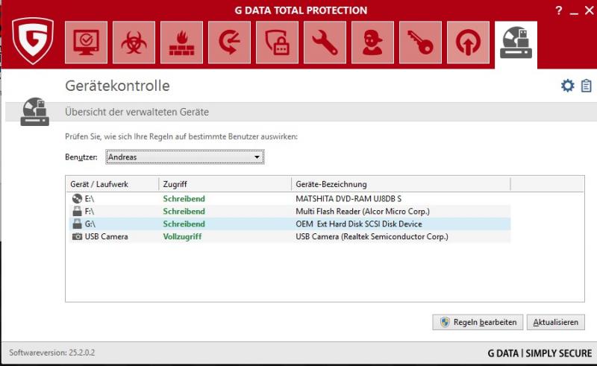Click Schreibend access for F:\
The image size is (597, 366).
(184, 211)
